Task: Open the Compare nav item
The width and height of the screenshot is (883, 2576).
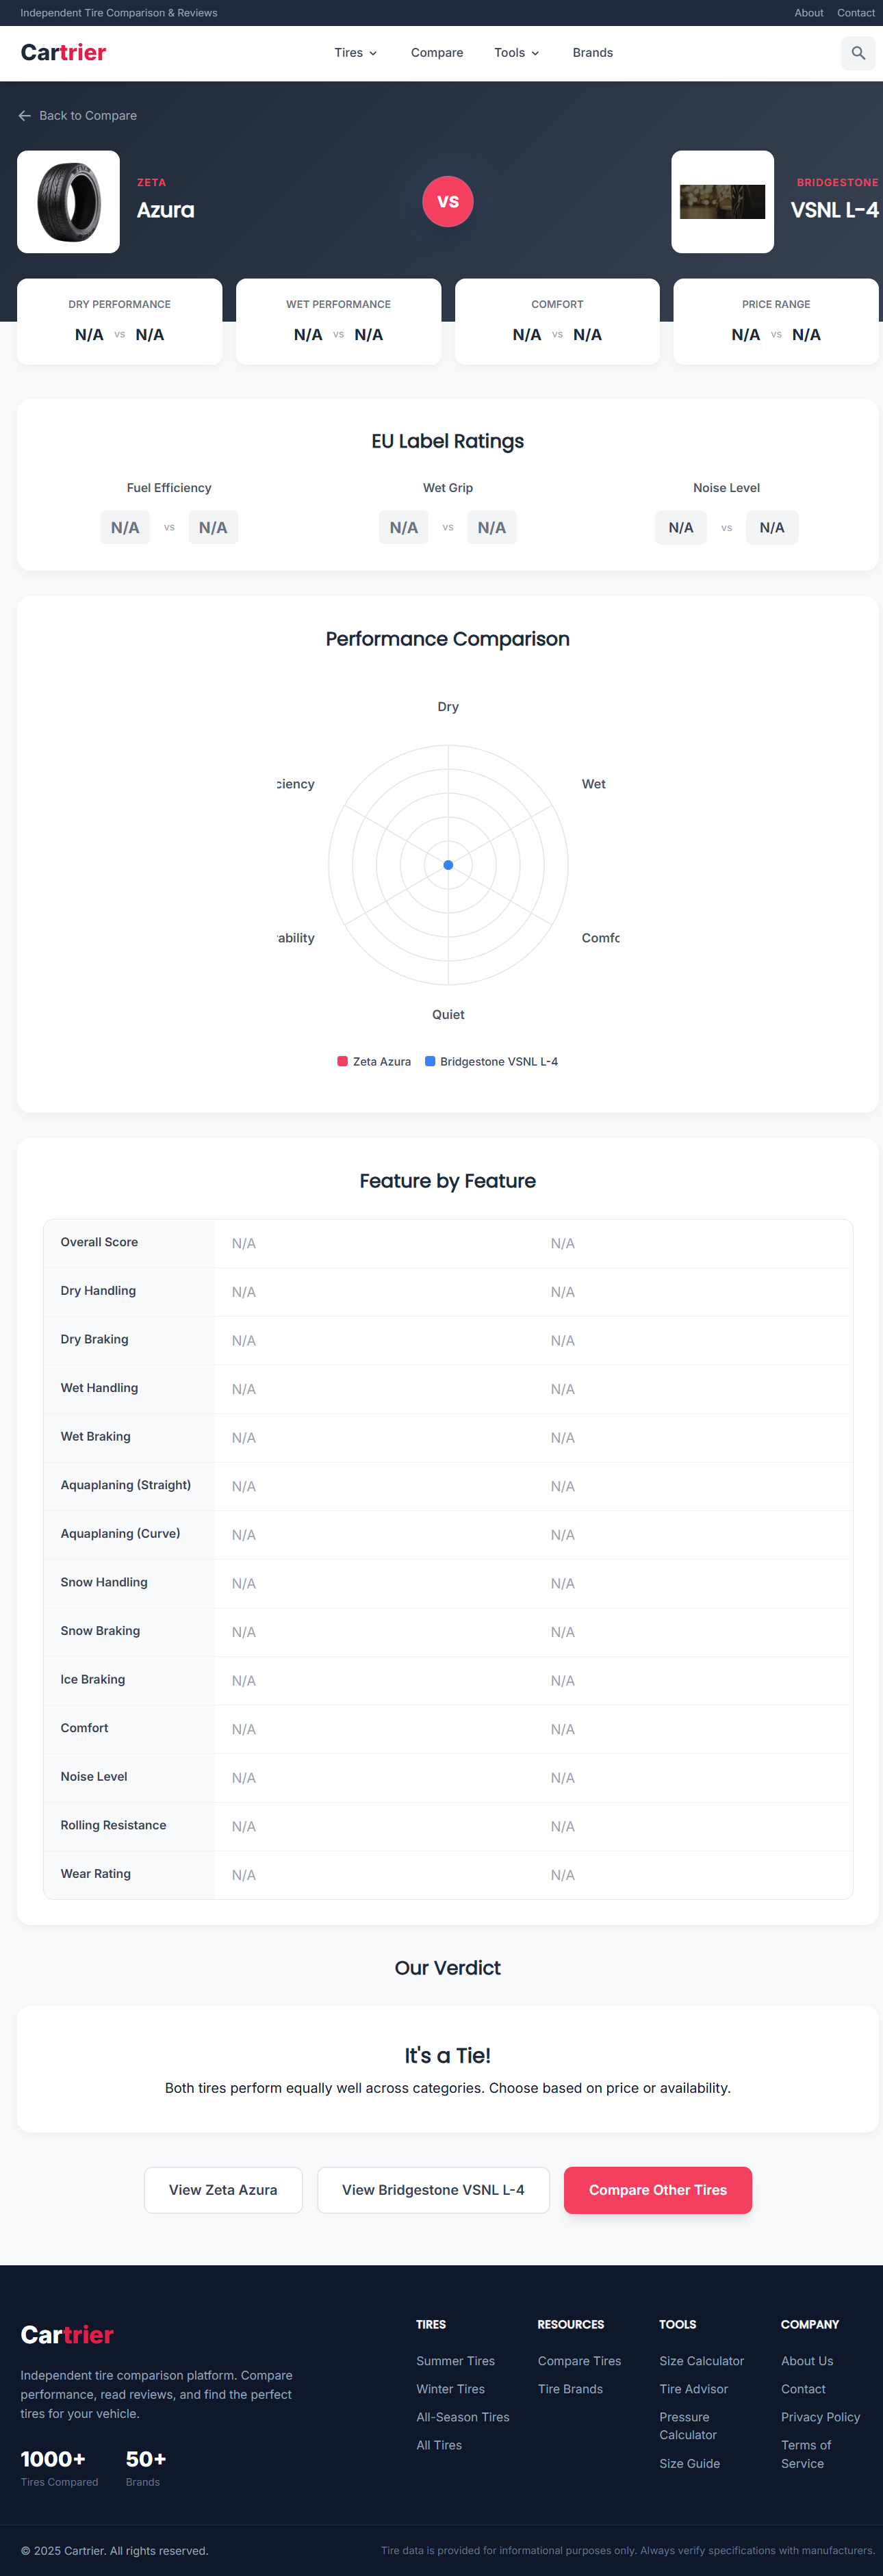Action: 437,53
